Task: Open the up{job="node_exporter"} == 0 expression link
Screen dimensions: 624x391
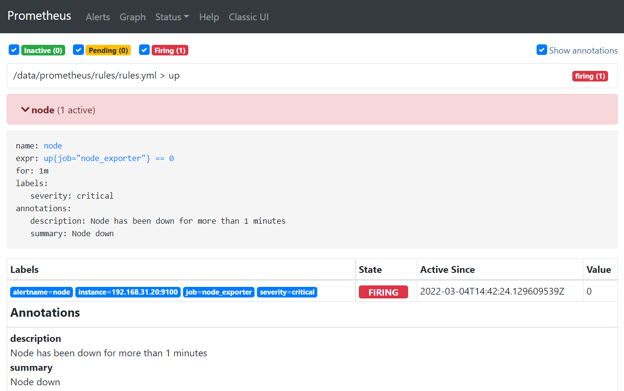Action: click(x=109, y=158)
